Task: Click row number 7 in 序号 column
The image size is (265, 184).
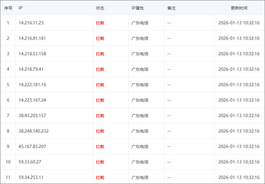Action: click(x=8, y=115)
